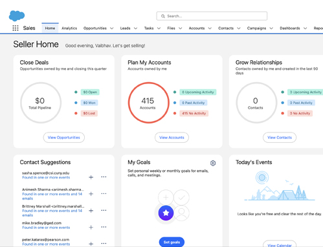323x247 pixels.
Task: Click sasha.spence@csi.cuny.edu suggestion text
Action: [x=45, y=173]
